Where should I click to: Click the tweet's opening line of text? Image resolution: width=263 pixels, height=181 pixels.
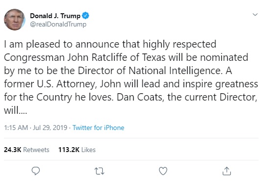point(110,45)
